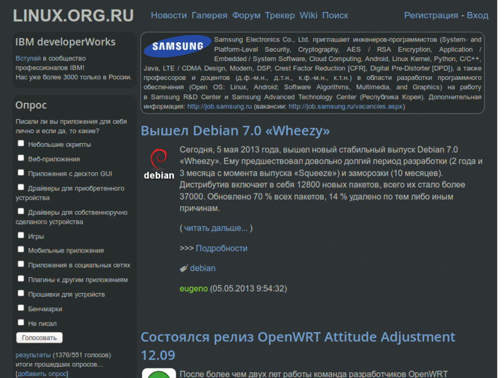Select the 'Бенчмарки' poll checkbox
The image size is (504, 378).
[21, 308]
